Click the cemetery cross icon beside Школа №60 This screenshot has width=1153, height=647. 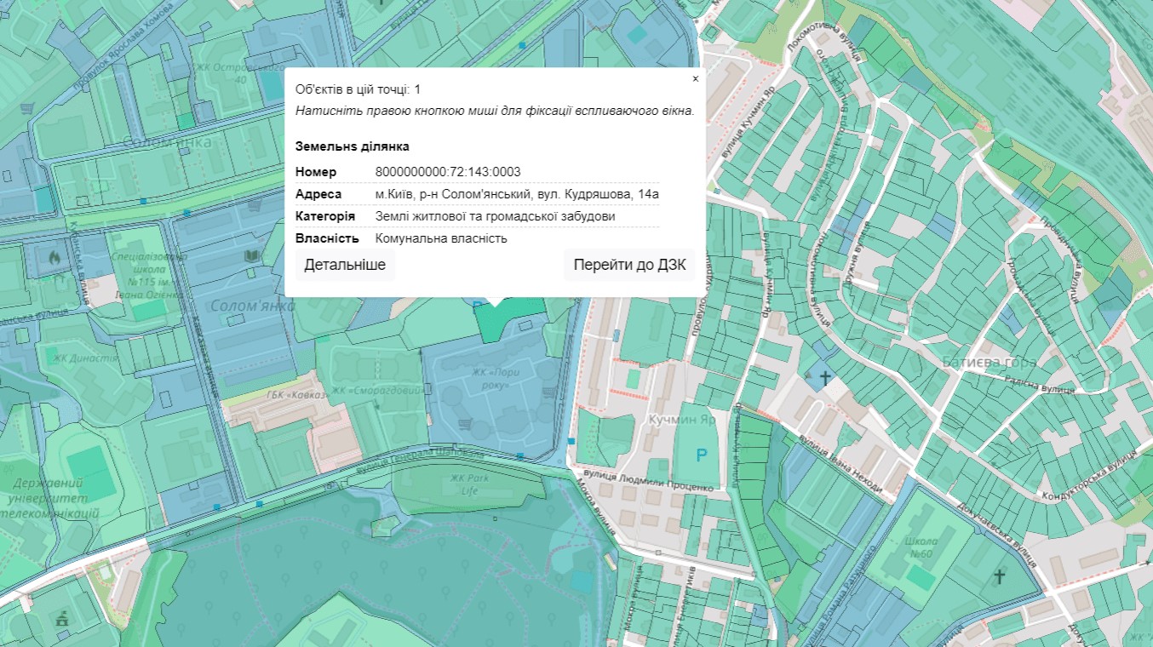999,577
